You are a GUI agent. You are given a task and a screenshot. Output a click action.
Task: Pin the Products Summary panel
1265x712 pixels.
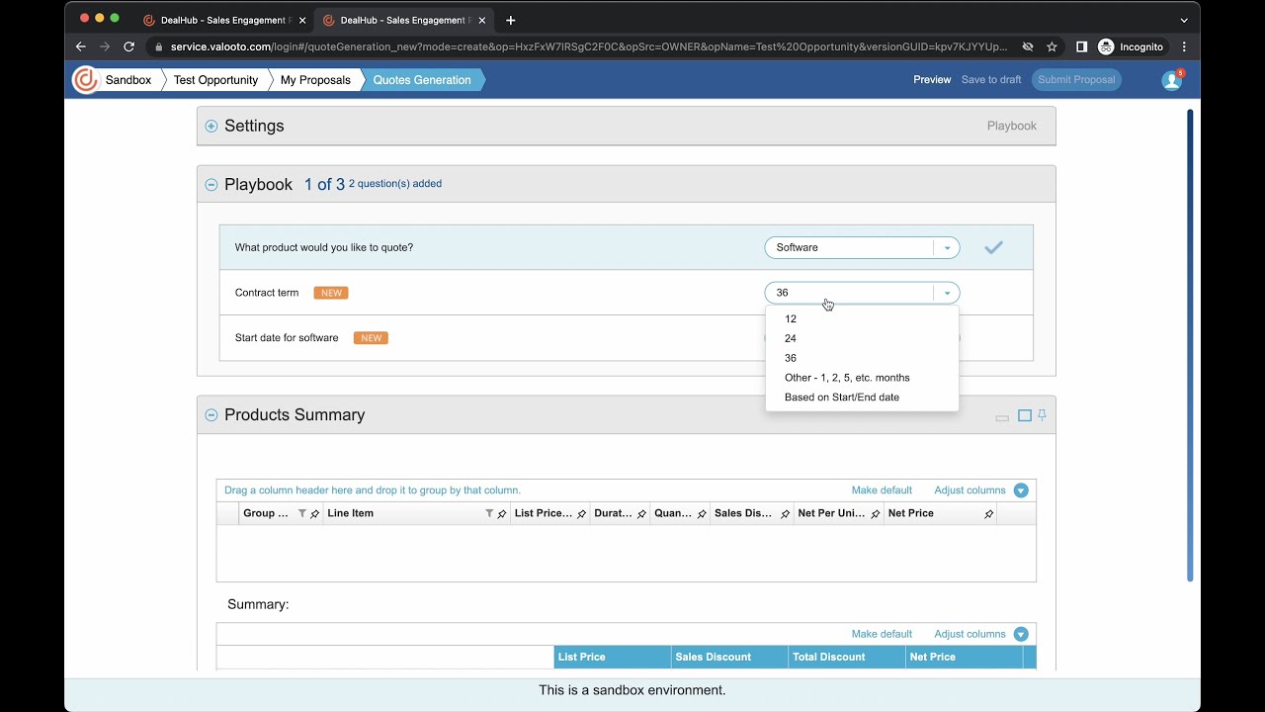[1042, 415]
